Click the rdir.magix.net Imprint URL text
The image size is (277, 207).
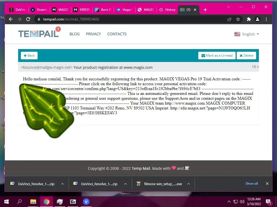[x=210, y=108]
